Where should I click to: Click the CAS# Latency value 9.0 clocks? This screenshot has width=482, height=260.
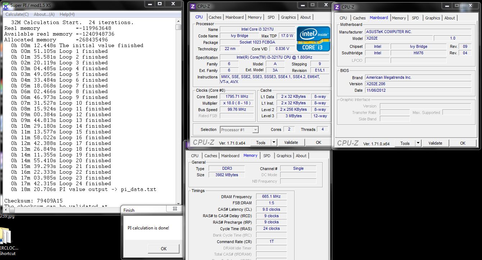pos(272,209)
